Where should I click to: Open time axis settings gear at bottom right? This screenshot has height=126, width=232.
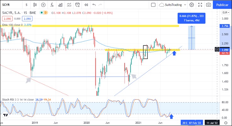click(226, 123)
